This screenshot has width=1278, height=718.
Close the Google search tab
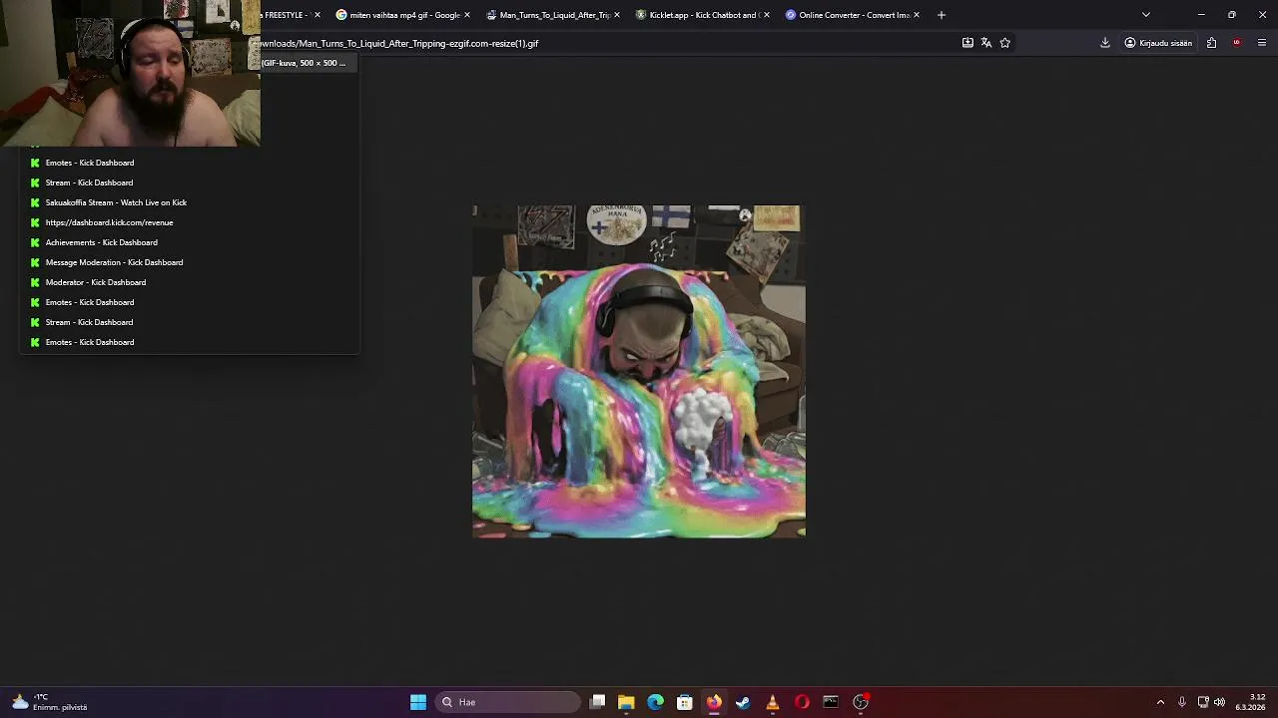[467, 15]
